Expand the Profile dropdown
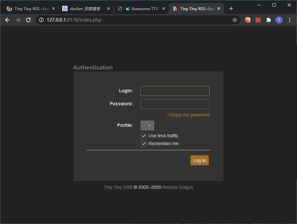 147,126
